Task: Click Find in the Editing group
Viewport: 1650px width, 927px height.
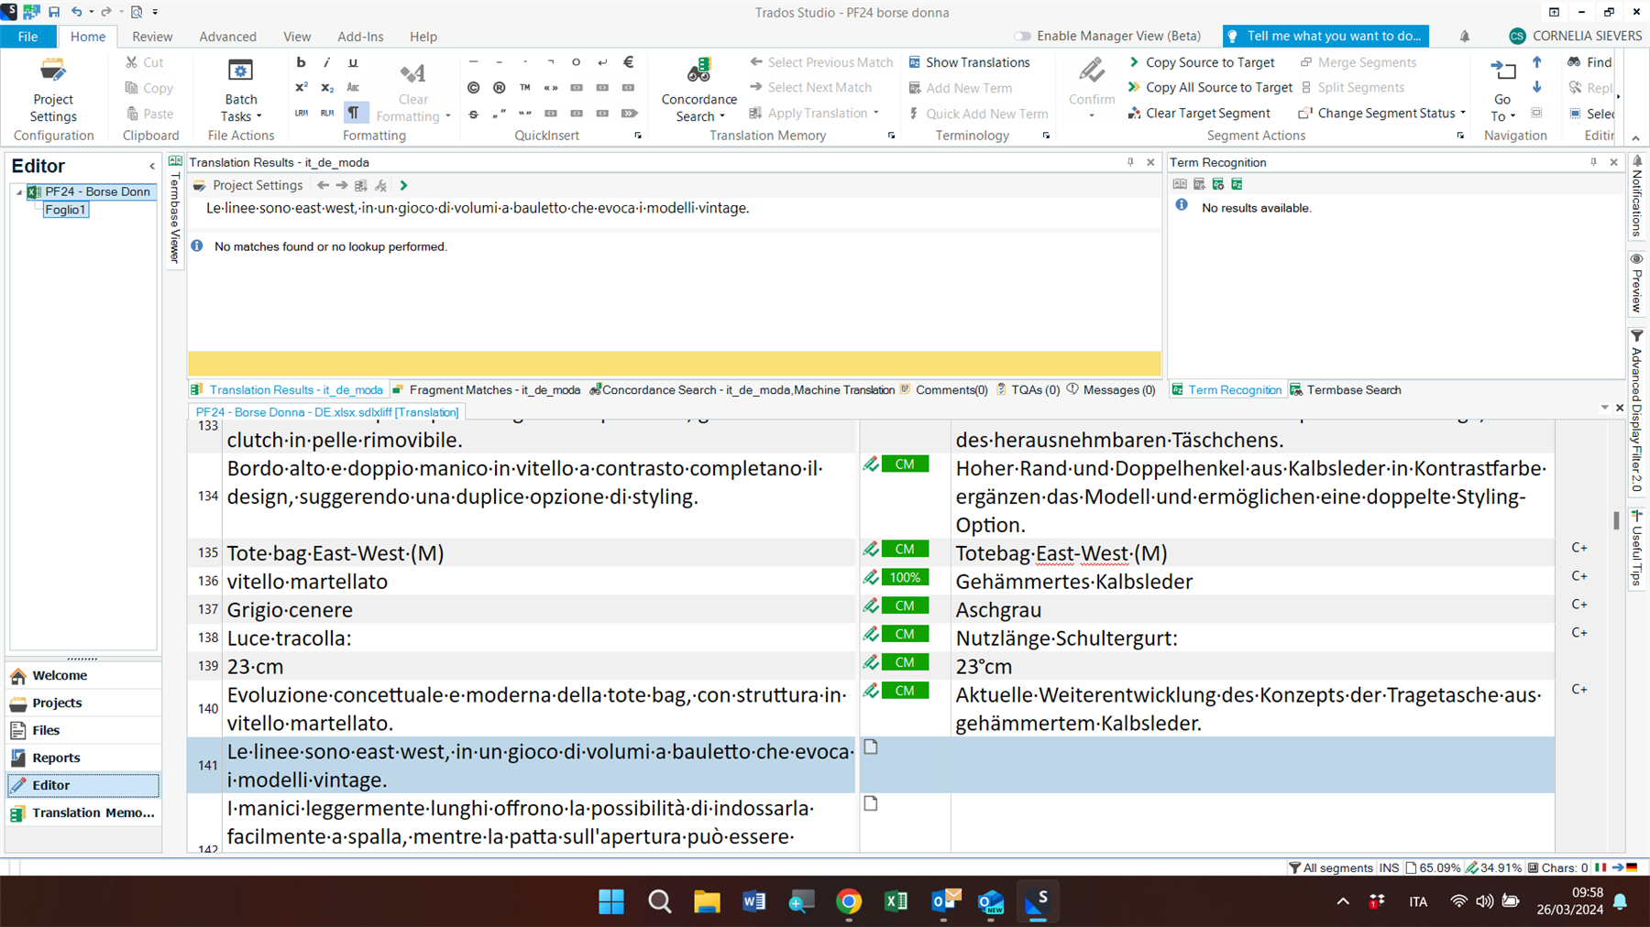Action: (x=1589, y=62)
